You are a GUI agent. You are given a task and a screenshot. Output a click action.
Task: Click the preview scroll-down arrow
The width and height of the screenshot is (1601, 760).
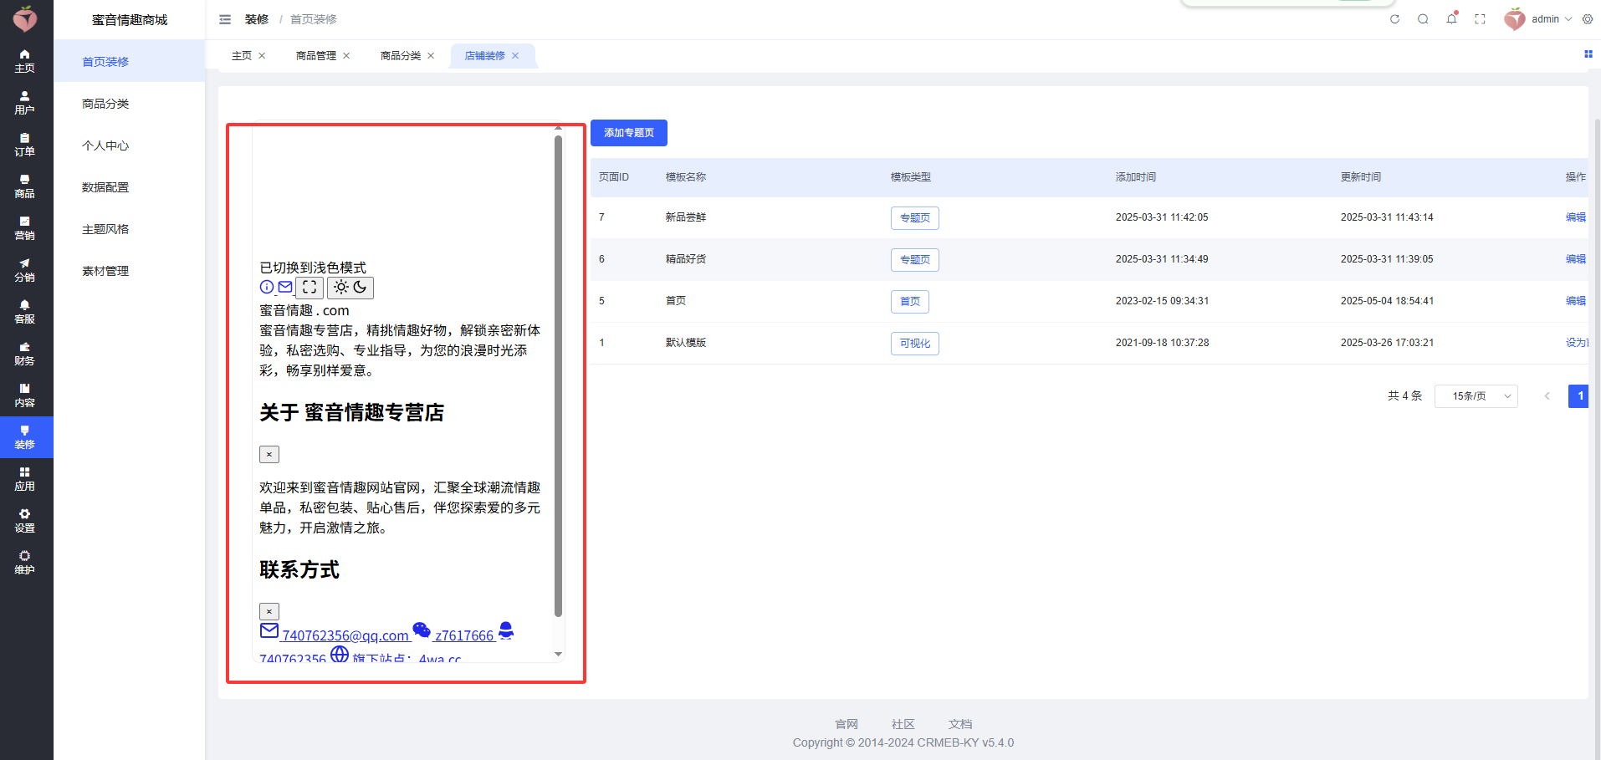[x=558, y=654]
